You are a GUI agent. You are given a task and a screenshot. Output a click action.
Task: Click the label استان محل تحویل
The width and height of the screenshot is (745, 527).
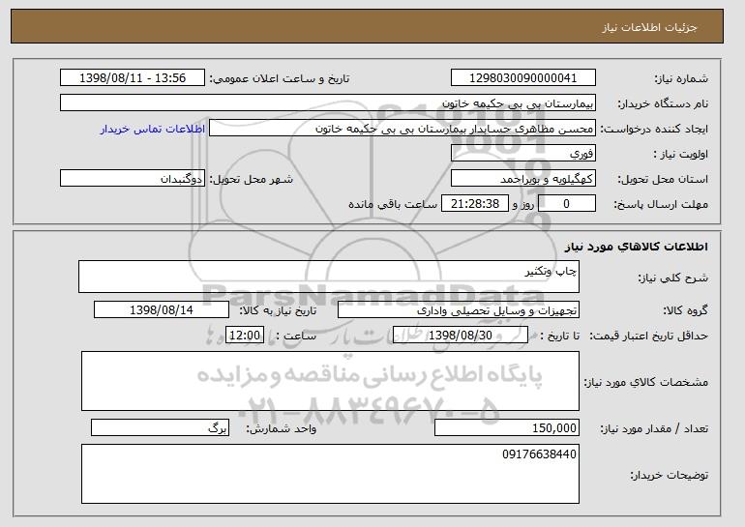pyautogui.click(x=663, y=180)
